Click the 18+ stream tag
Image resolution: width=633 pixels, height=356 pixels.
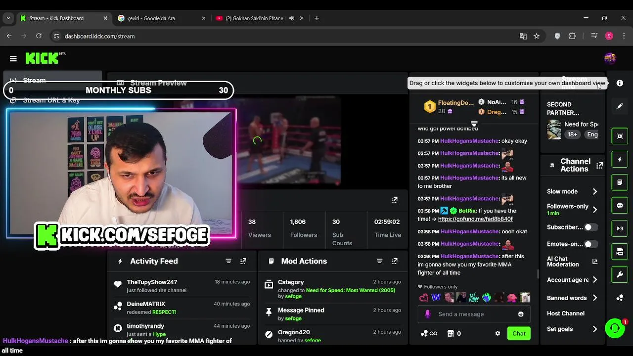tap(572, 134)
